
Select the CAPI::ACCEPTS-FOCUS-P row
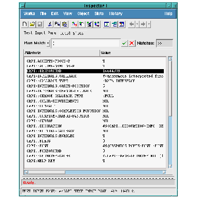(95, 61)
